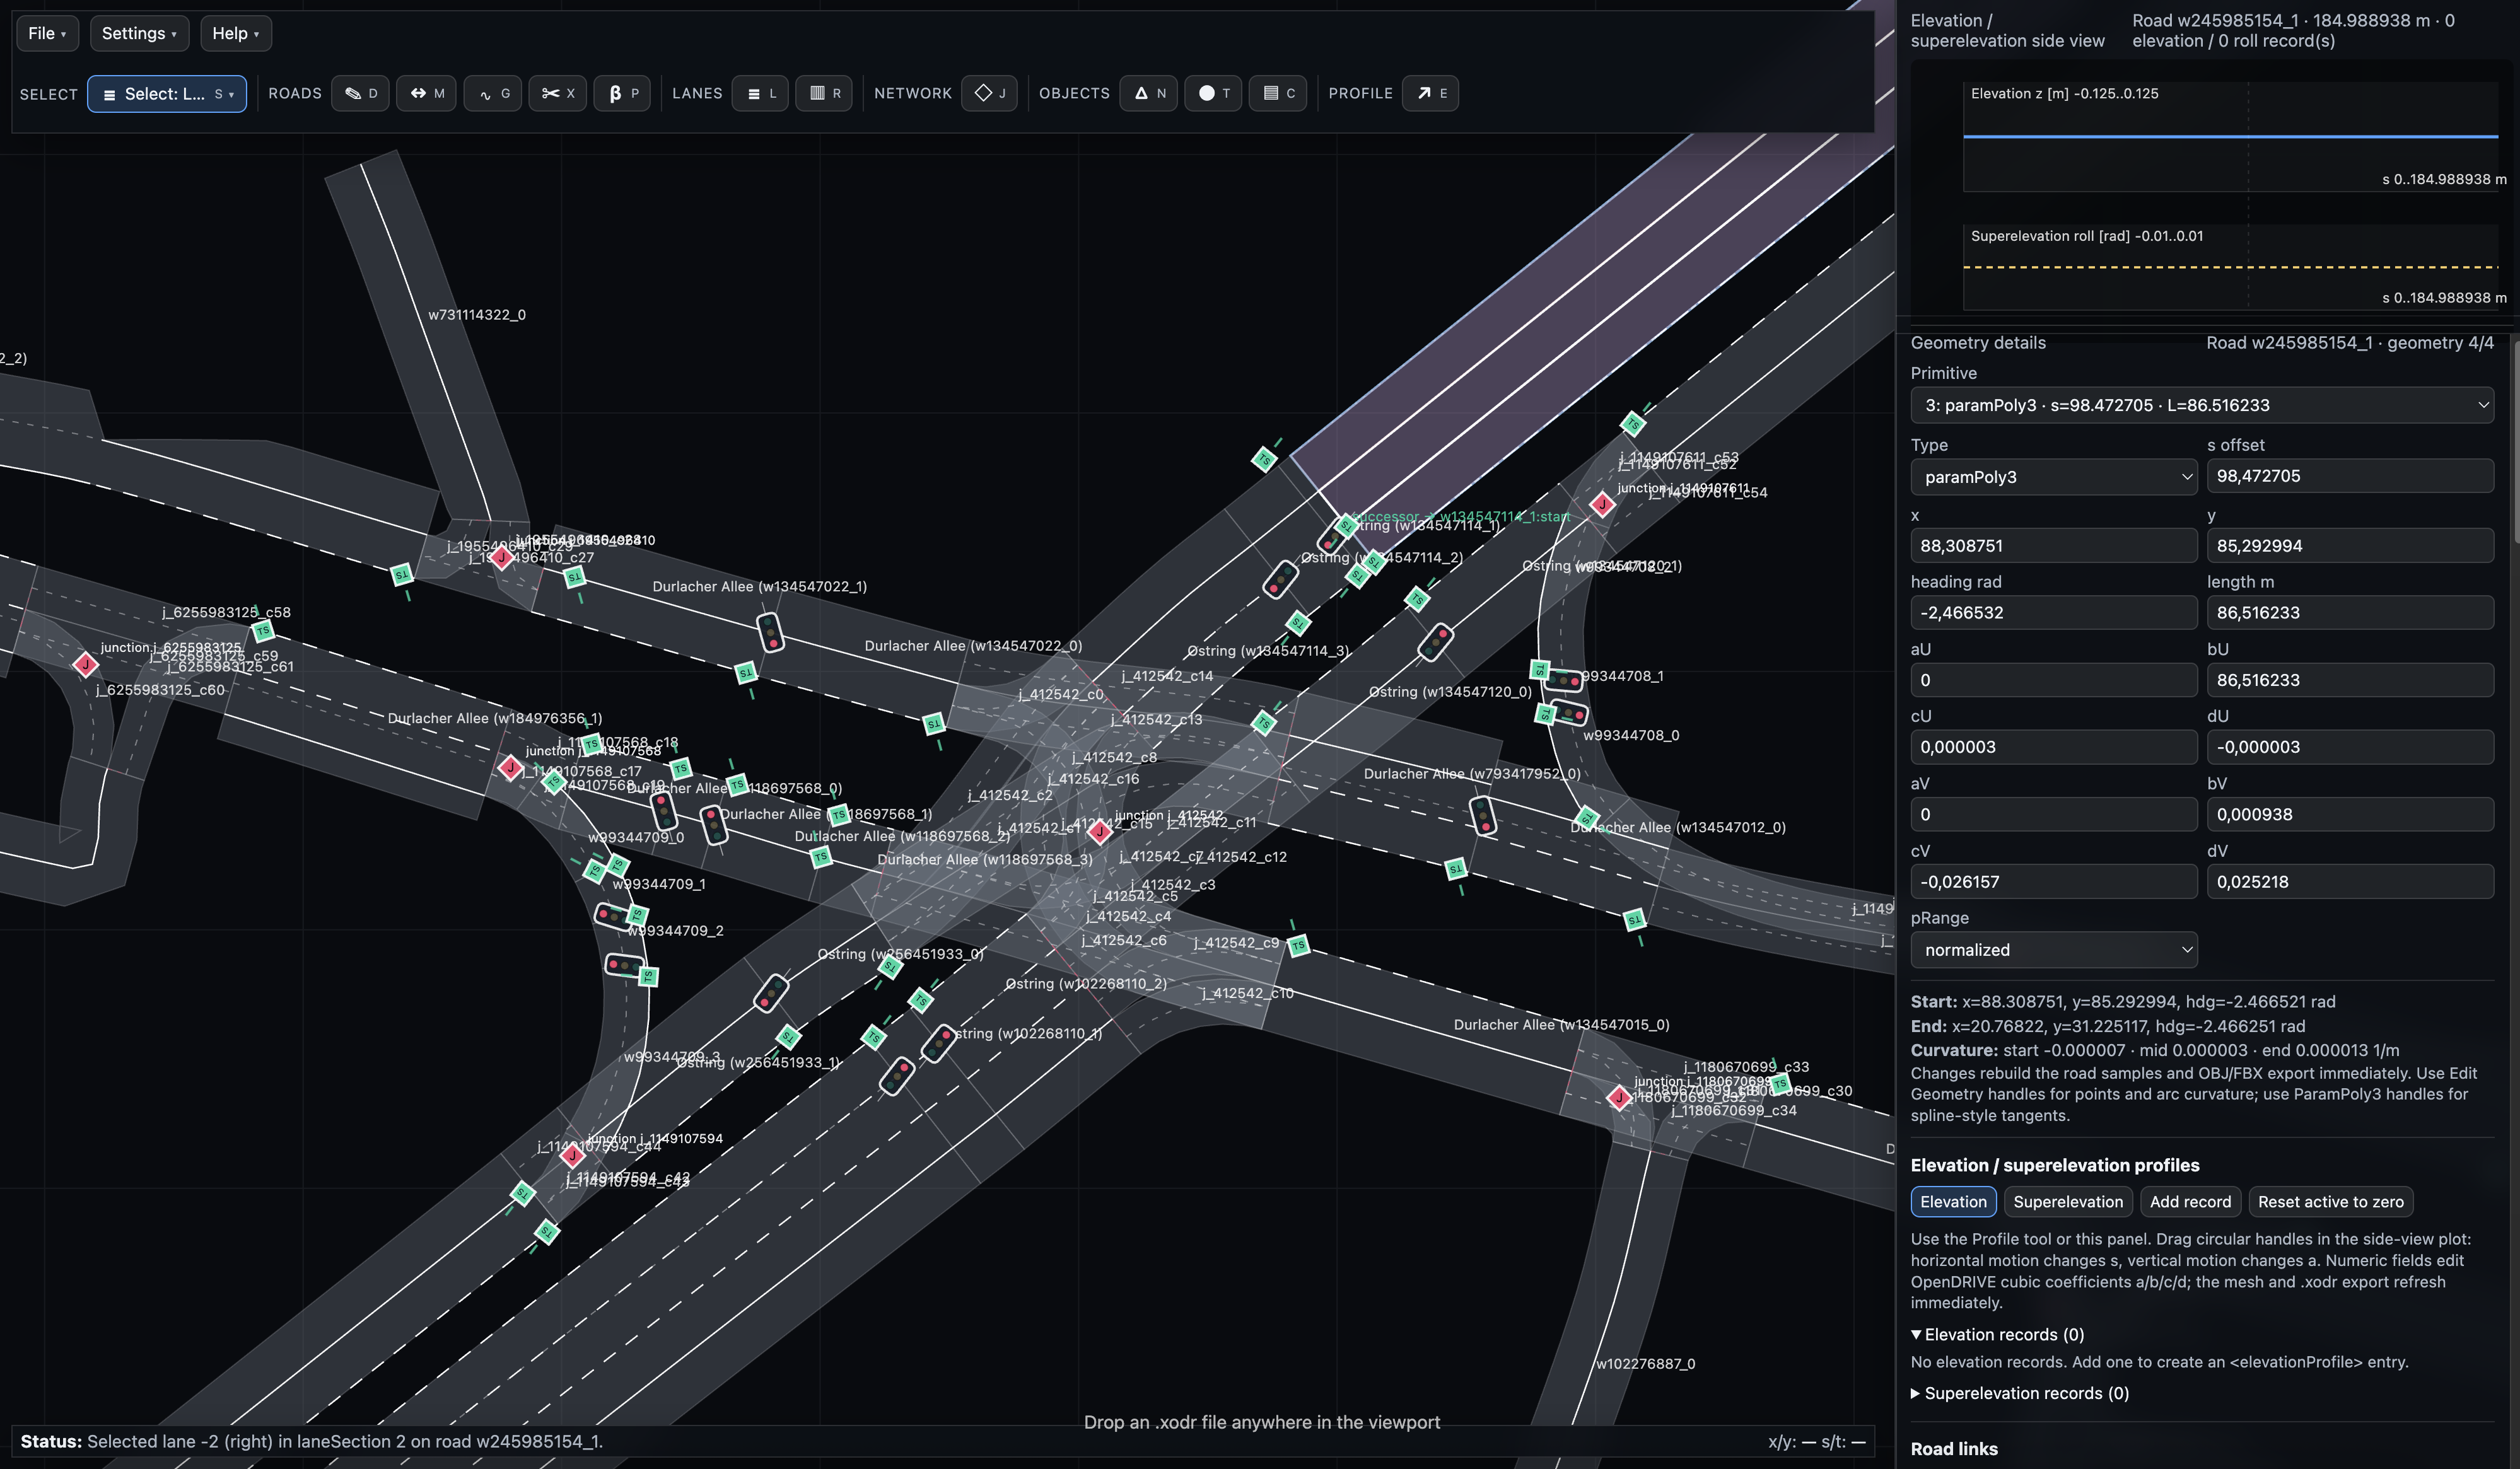Click the cV coefficient field

(x=2053, y=882)
